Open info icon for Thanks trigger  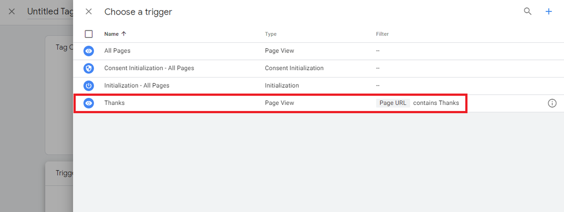click(552, 103)
